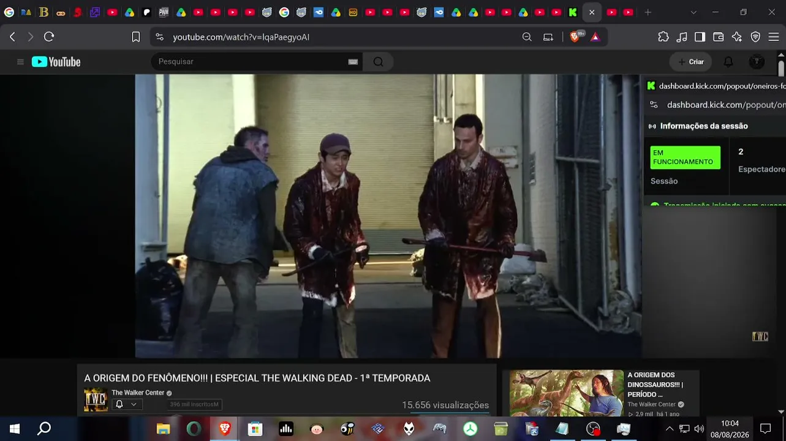Open the volume control in system tray
Image resolution: width=786 pixels, height=441 pixels.
coord(699,429)
